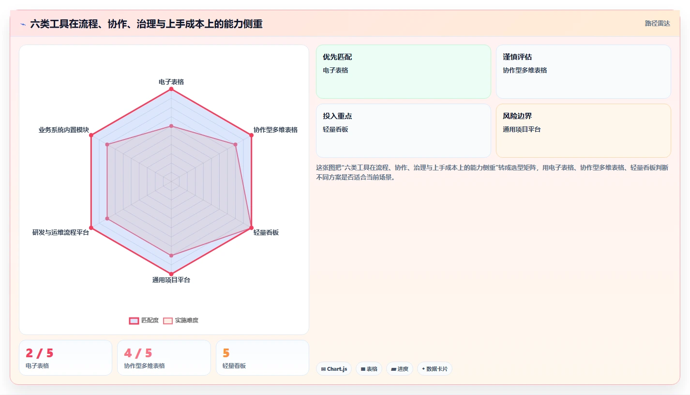Viewport: 690px width, 395px height.
Task: Click the 表格 tag chip
Action: point(369,369)
